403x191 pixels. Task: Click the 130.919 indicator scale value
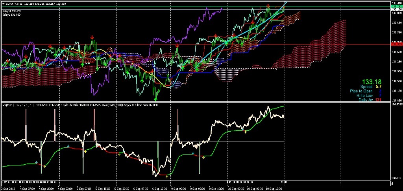(396, 178)
